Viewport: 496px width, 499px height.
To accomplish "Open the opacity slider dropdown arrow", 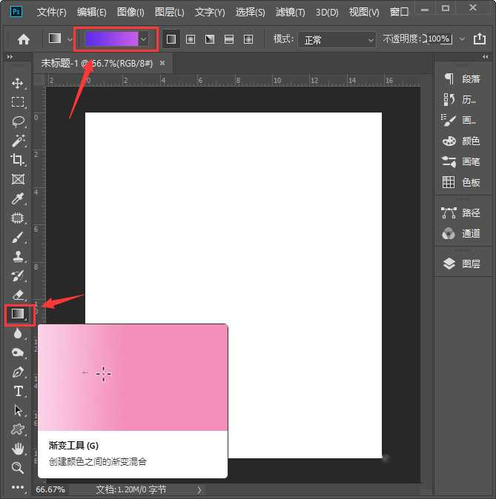I will click(463, 39).
